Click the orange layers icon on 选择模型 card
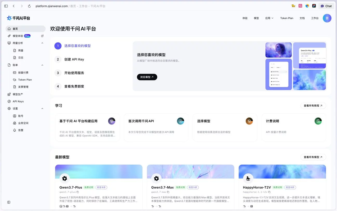The image size is (337, 211). coord(249,121)
